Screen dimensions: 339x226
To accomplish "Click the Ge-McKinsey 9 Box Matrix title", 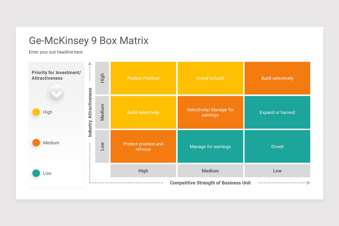I will point(88,41).
